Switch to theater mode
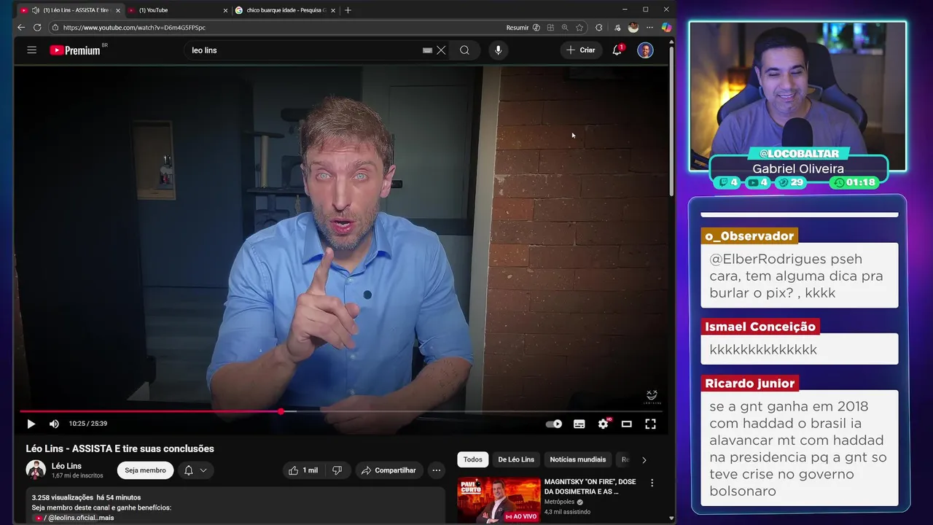Image resolution: width=933 pixels, height=525 pixels. 626,424
